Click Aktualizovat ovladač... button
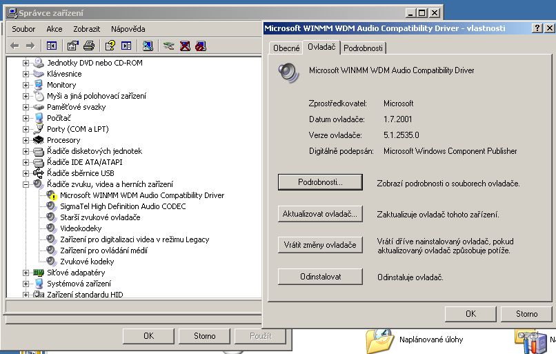This screenshot has width=556, height=354. tap(320, 214)
